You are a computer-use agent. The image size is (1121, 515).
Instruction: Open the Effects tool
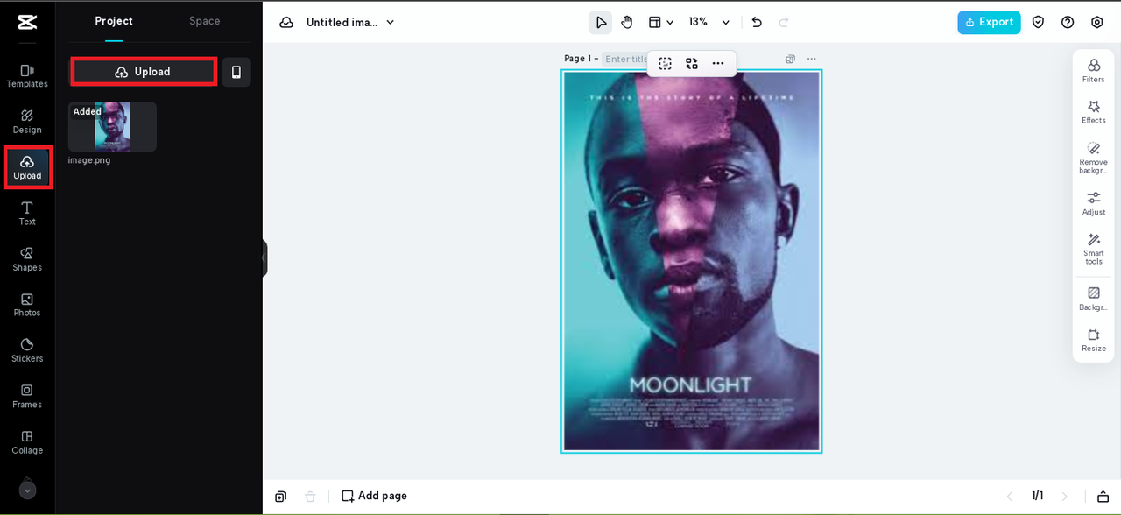tap(1094, 112)
